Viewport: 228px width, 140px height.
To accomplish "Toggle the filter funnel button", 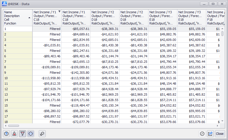I will pyautogui.click(x=23, y=134).
